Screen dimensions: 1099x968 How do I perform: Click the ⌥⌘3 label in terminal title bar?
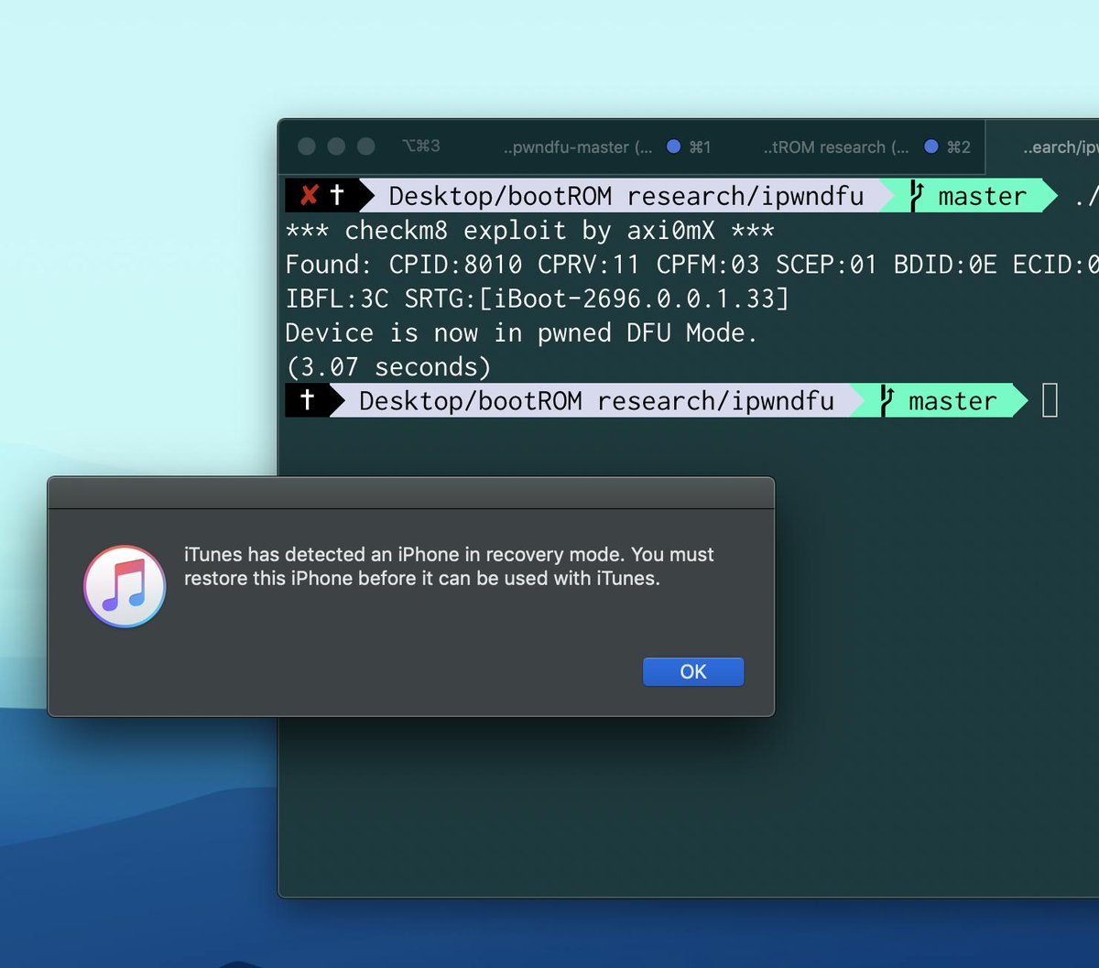click(x=420, y=147)
